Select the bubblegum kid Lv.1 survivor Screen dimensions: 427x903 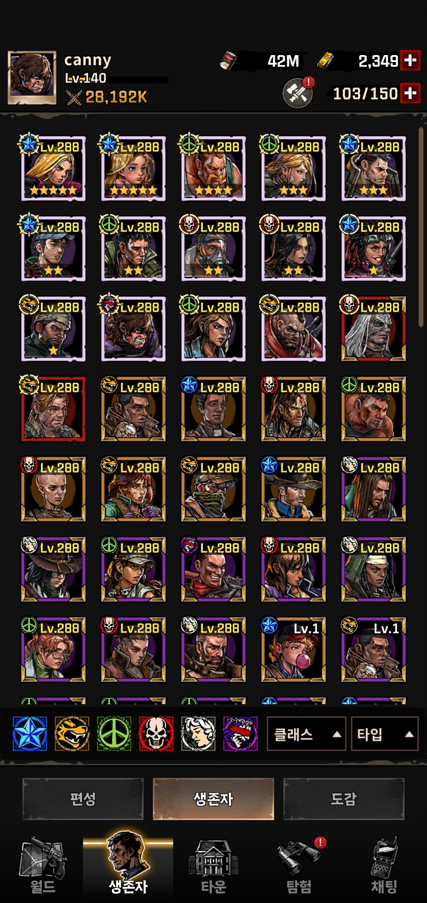[x=293, y=650]
